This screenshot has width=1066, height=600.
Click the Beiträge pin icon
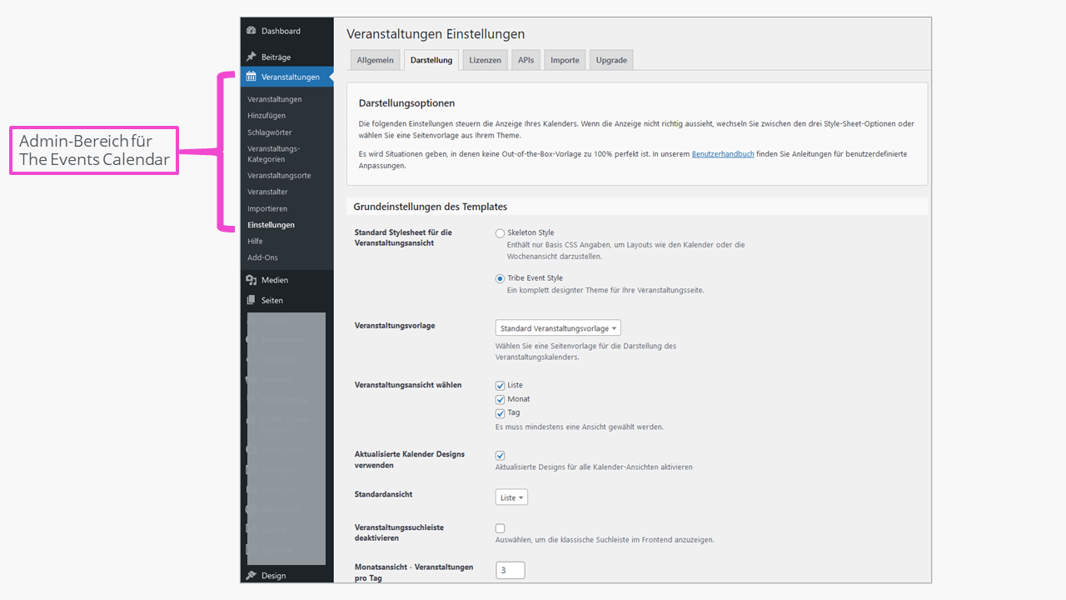(x=251, y=57)
